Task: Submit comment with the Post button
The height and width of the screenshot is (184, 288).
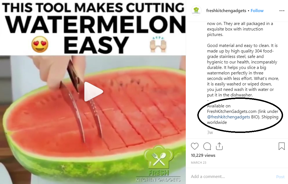Action: tap(280, 177)
